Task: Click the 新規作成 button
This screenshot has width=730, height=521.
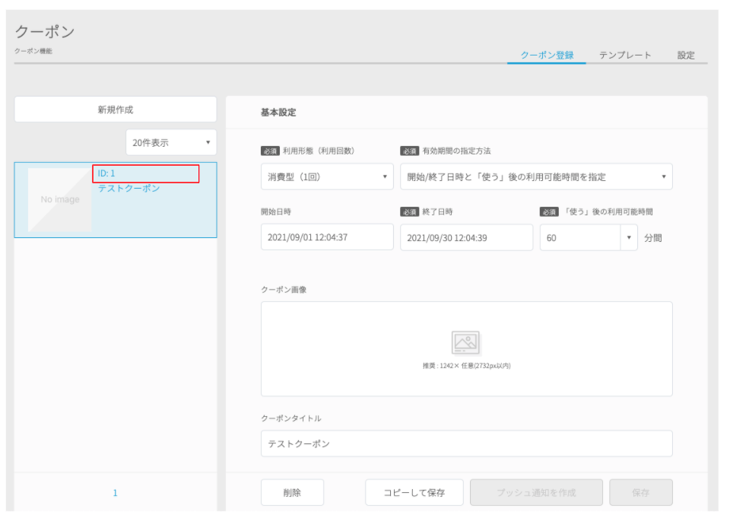Action: (x=116, y=110)
